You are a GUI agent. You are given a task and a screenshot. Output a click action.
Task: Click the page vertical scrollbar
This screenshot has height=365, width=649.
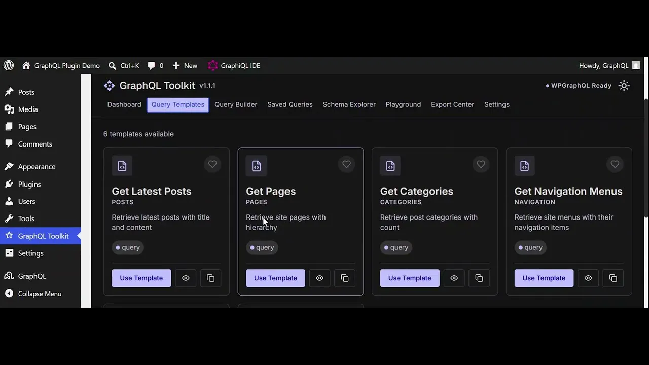[646, 157]
